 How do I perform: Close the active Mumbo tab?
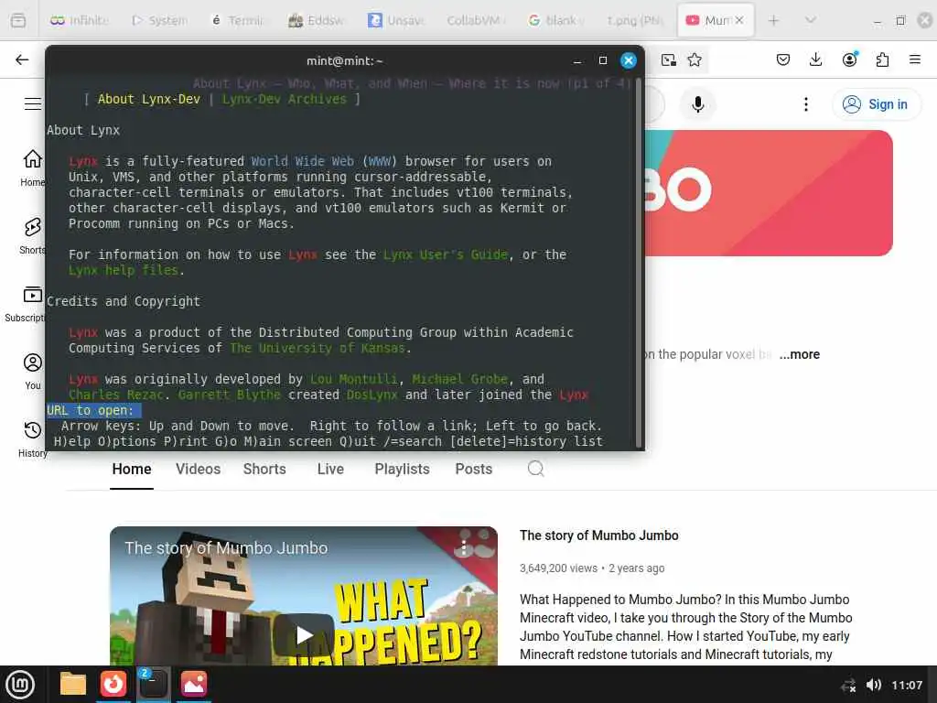tap(739, 20)
